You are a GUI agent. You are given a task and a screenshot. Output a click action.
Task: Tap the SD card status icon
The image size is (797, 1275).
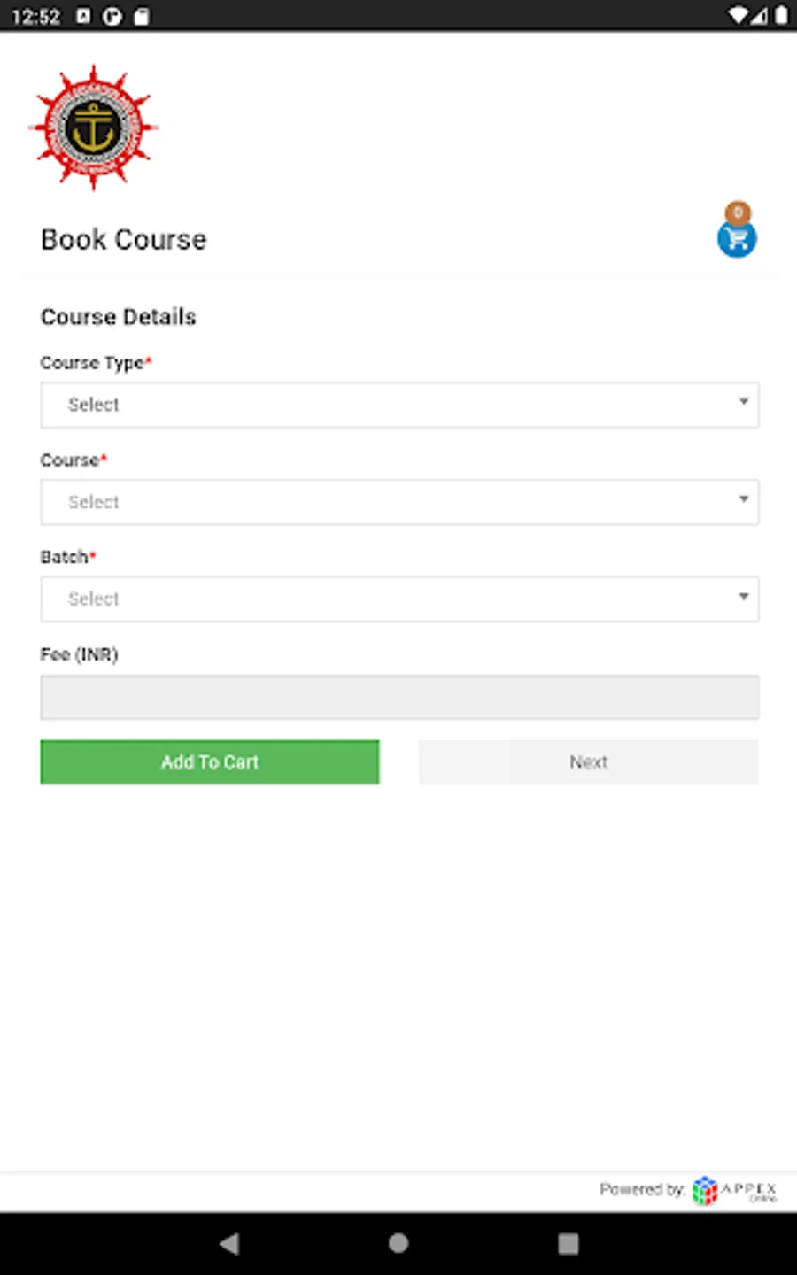[x=142, y=16]
